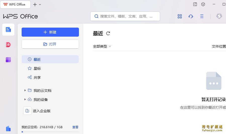
Task: Click the customer service headset icon
Action: pos(191,16)
